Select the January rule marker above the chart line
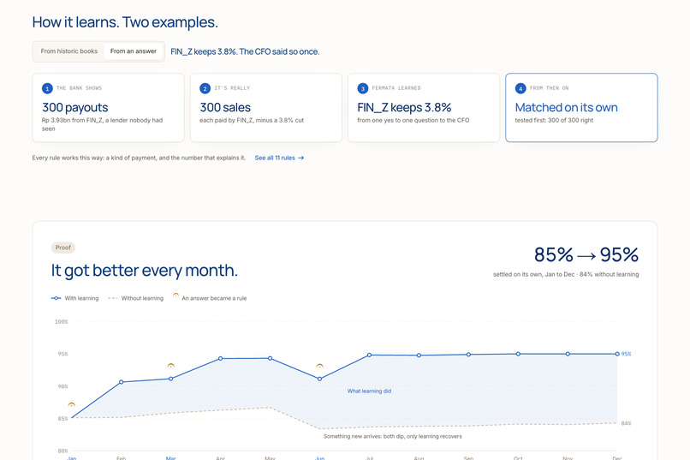Screen dimensions: 690x460 click(x=71, y=405)
